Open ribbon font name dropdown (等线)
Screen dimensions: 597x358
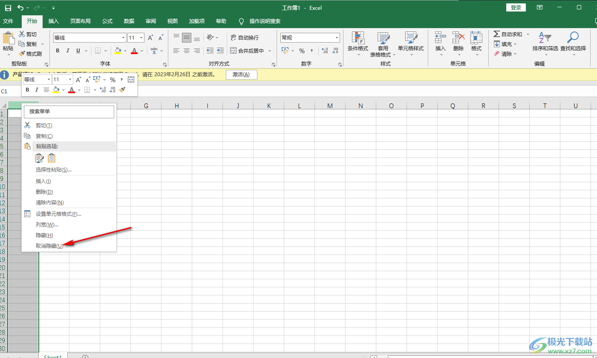(123, 38)
